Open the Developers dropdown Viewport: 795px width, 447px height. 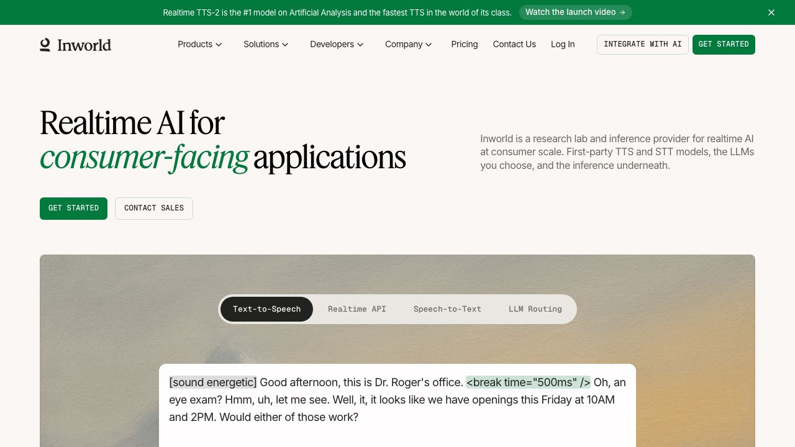click(337, 45)
